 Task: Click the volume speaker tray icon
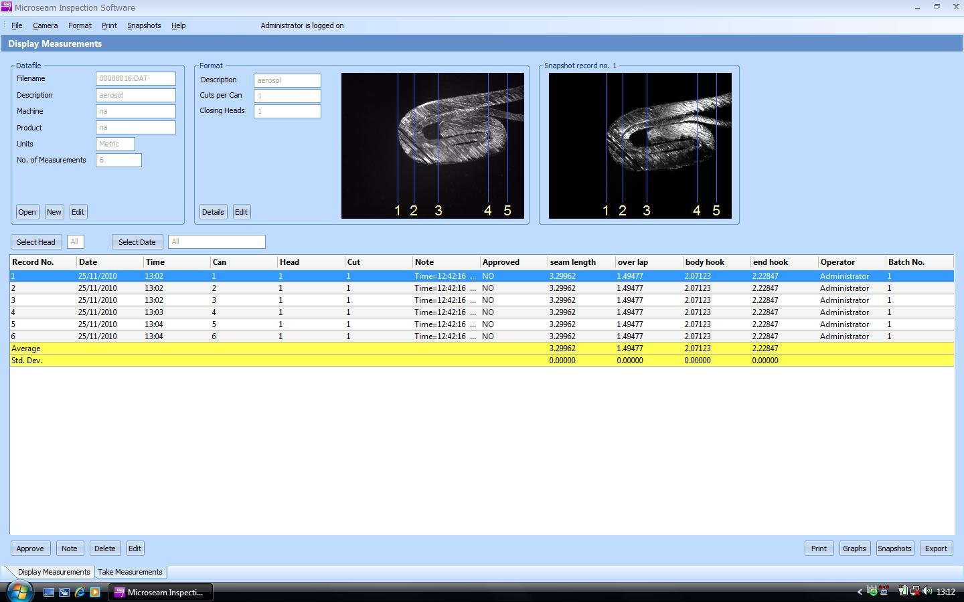coord(927,591)
